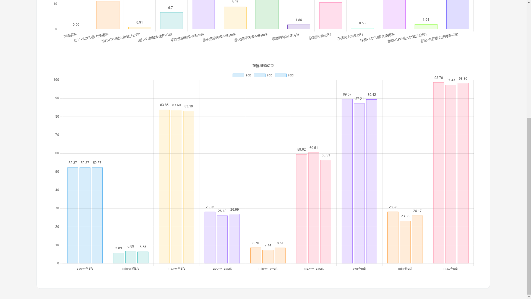
Task: Click the 60.51 max-w_await sdc bar
Action: click(314, 208)
